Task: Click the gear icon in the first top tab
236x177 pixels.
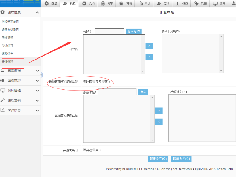Action: (47, 3)
